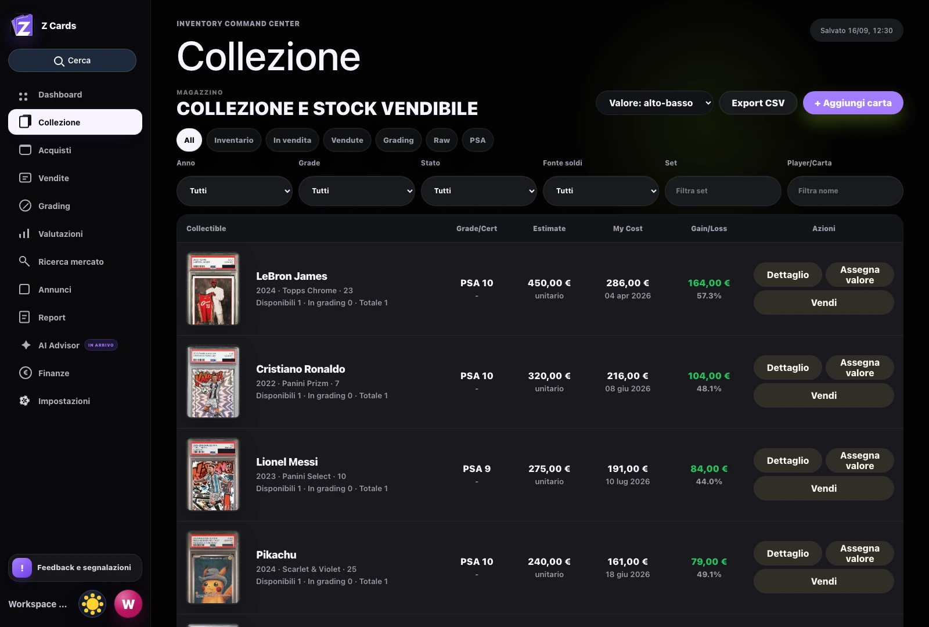
Task: Click the Estimate column header
Action: pos(549,229)
